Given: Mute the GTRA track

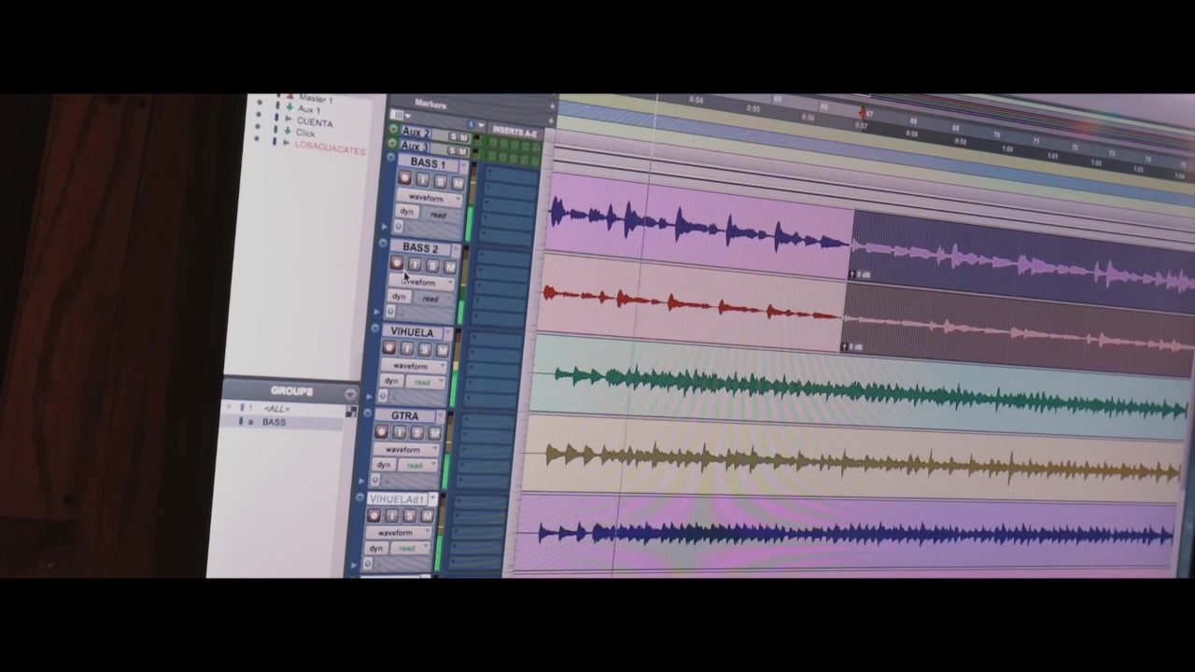Looking at the screenshot, I should pyautogui.click(x=434, y=433).
